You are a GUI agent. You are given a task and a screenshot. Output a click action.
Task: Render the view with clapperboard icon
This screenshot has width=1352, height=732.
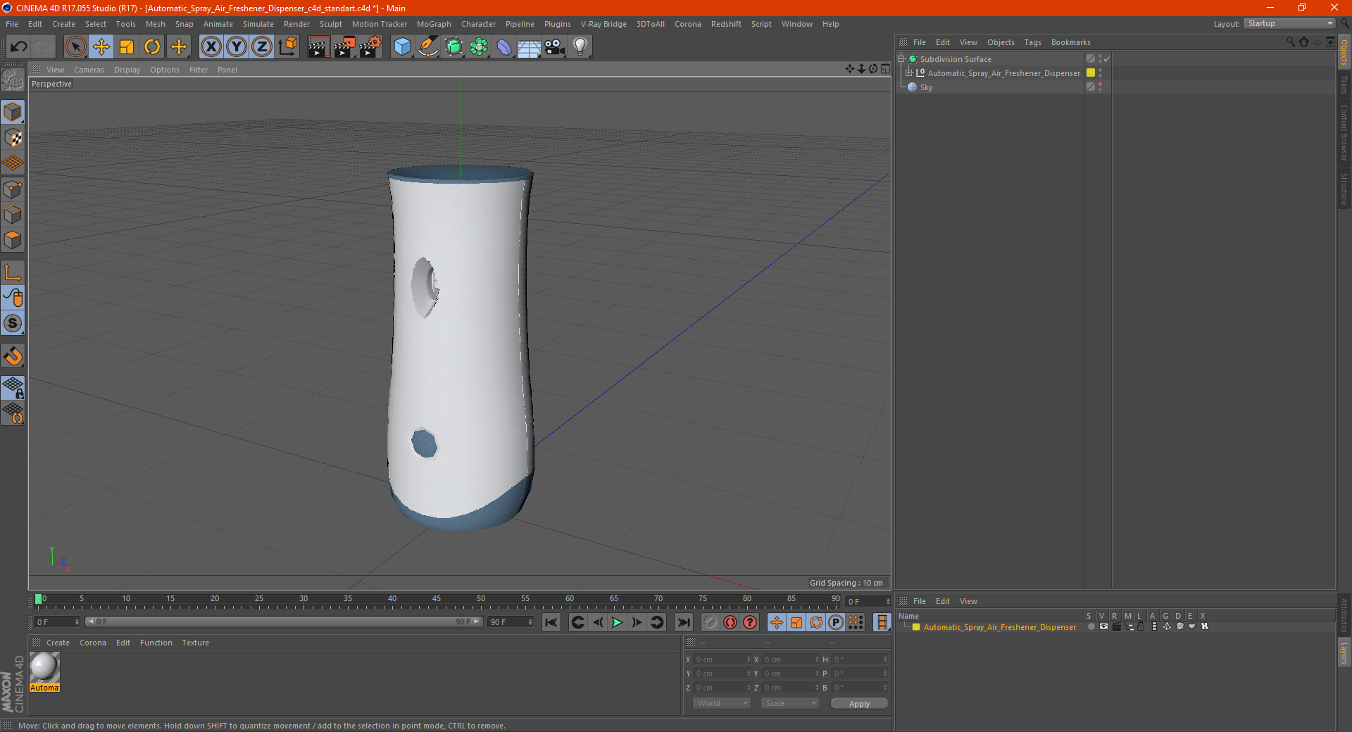[318, 47]
